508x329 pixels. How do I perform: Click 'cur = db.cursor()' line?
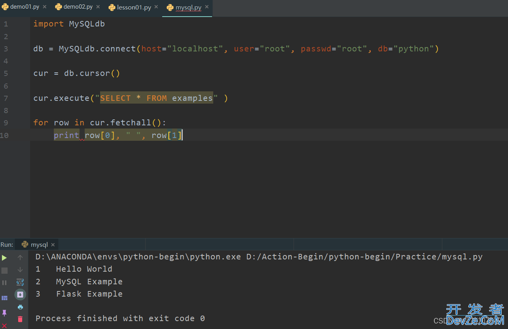tap(76, 73)
